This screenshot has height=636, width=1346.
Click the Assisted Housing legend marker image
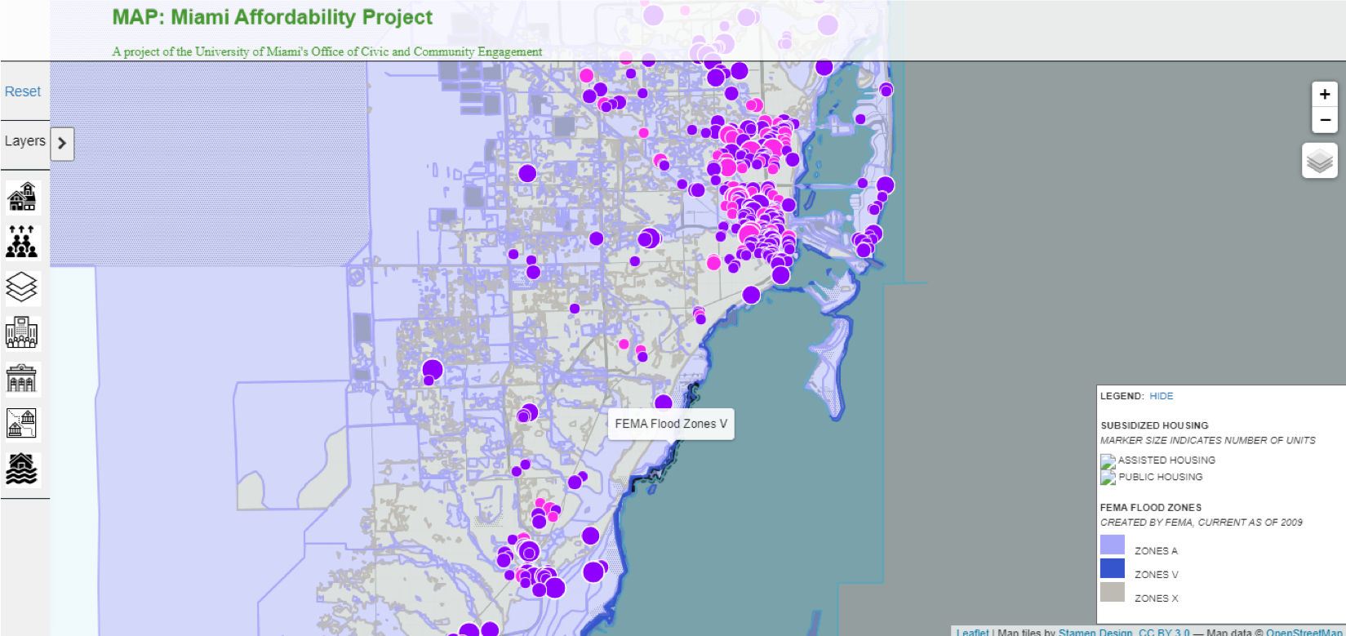point(1108,461)
